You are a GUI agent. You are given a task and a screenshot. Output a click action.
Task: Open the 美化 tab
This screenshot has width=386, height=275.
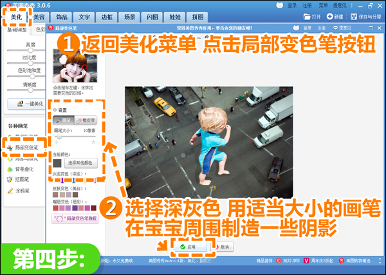tap(17, 17)
